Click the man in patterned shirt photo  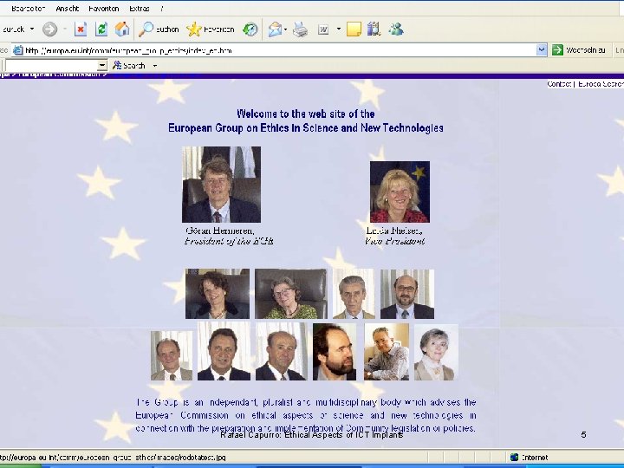(387, 352)
